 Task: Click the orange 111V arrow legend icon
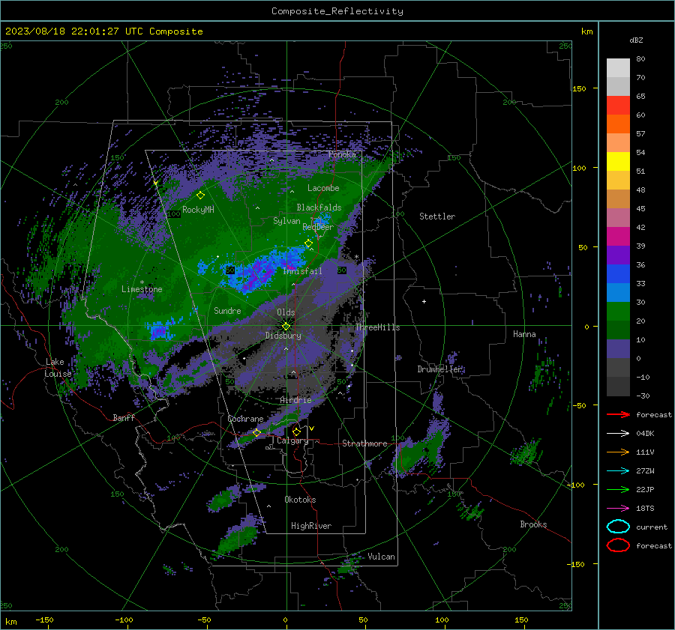pos(618,452)
